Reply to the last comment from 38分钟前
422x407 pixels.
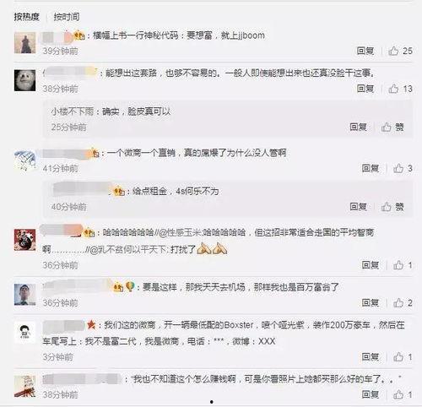[371, 394]
